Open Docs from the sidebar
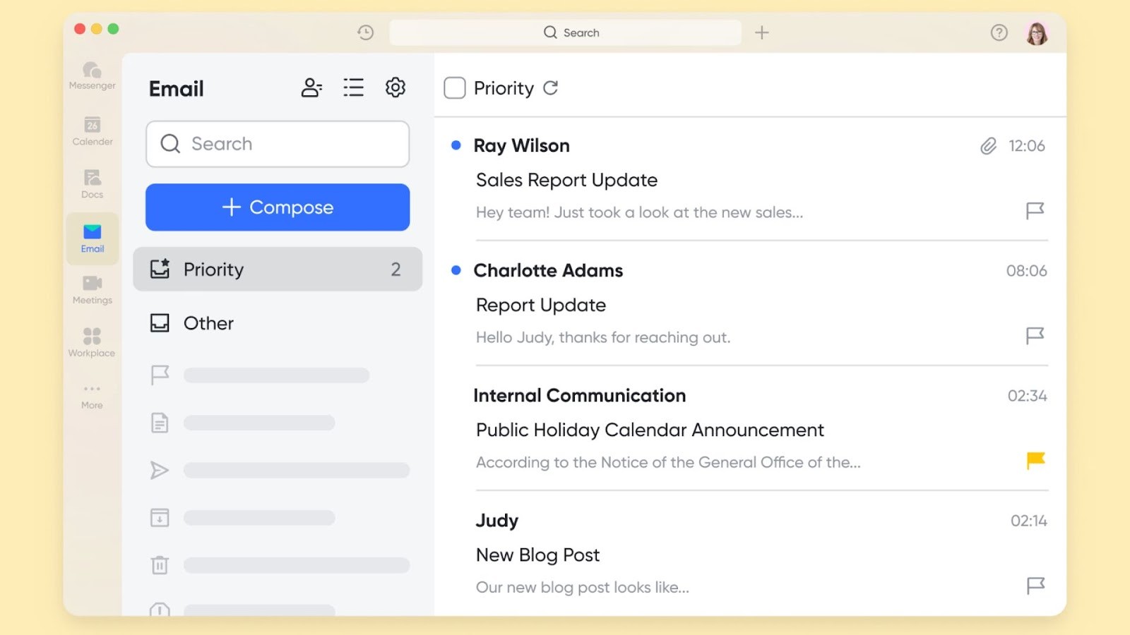Image resolution: width=1130 pixels, height=635 pixels. pyautogui.click(x=91, y=183)
